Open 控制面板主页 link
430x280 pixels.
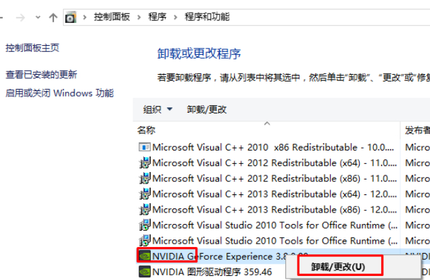pos(32,48)
